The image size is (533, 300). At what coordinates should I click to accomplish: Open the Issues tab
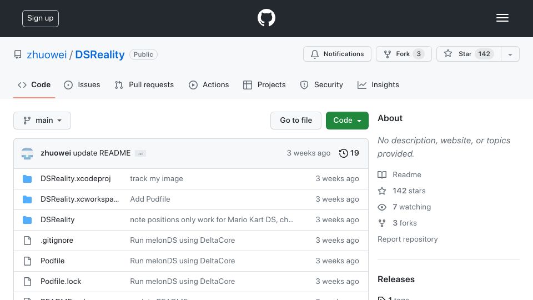82,84
